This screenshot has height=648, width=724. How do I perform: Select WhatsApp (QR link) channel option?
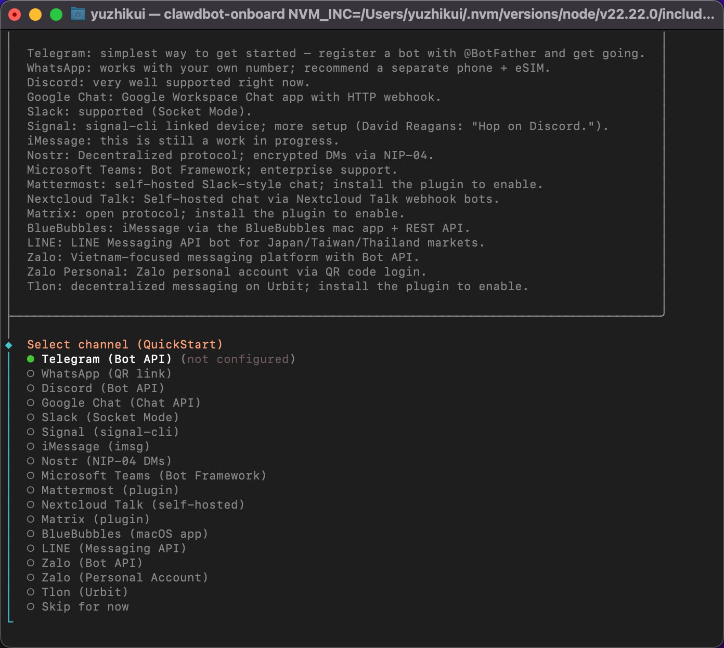(99, 374)
